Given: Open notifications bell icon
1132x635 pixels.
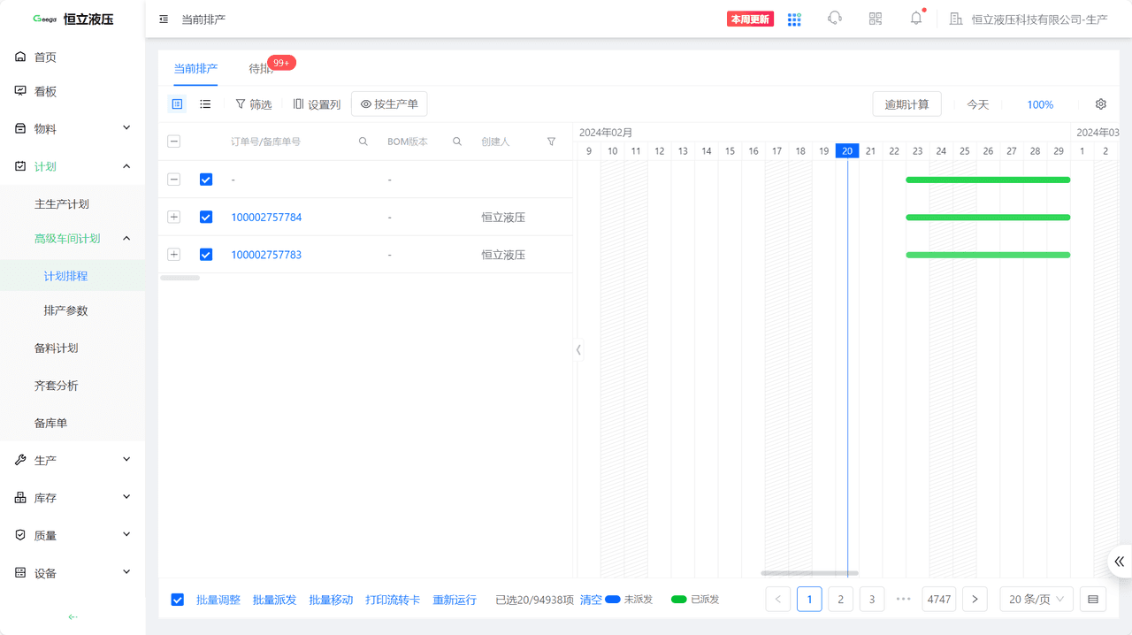Looking at the screenshot, I should [x=916, y=18].
